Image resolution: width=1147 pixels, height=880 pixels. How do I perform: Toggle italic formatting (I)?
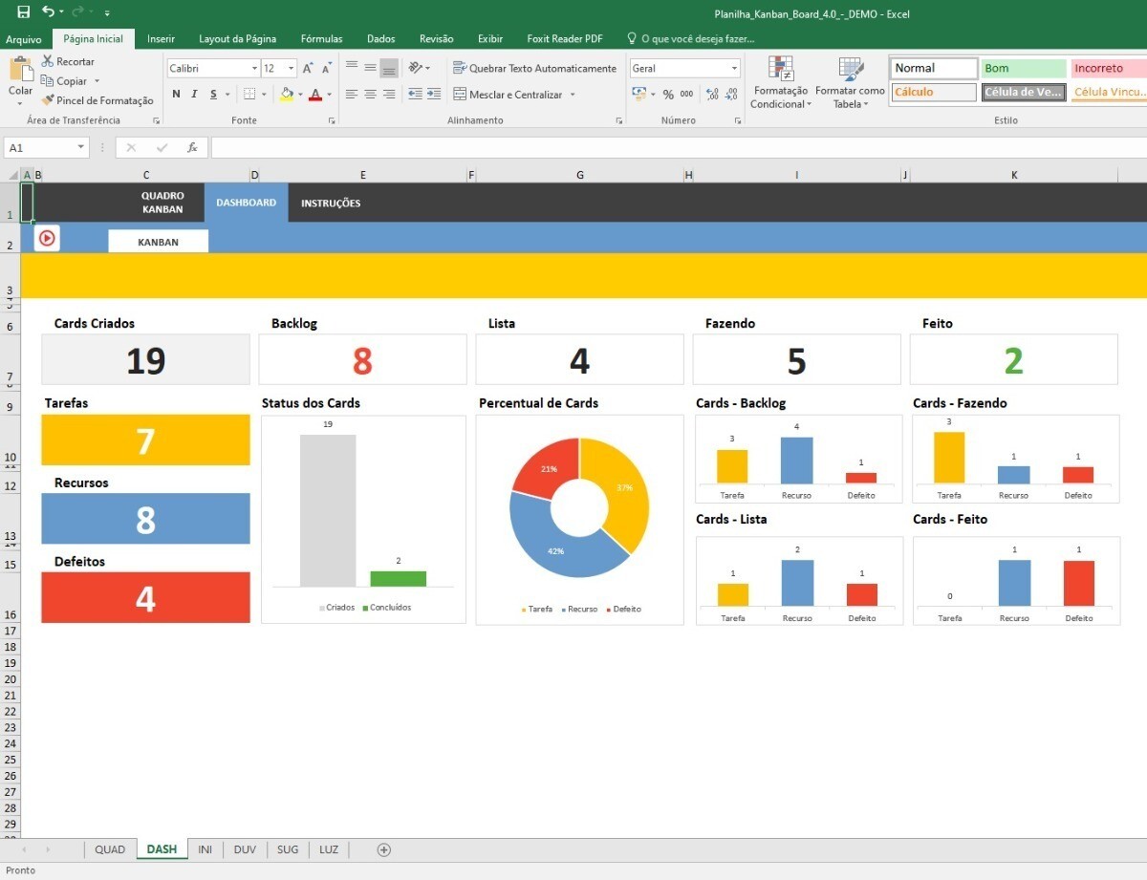(195, 95)
